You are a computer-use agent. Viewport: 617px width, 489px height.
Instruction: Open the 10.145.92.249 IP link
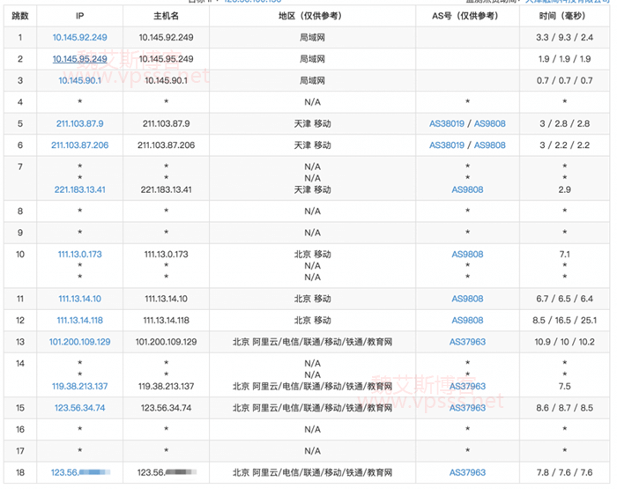coord(79,37)
